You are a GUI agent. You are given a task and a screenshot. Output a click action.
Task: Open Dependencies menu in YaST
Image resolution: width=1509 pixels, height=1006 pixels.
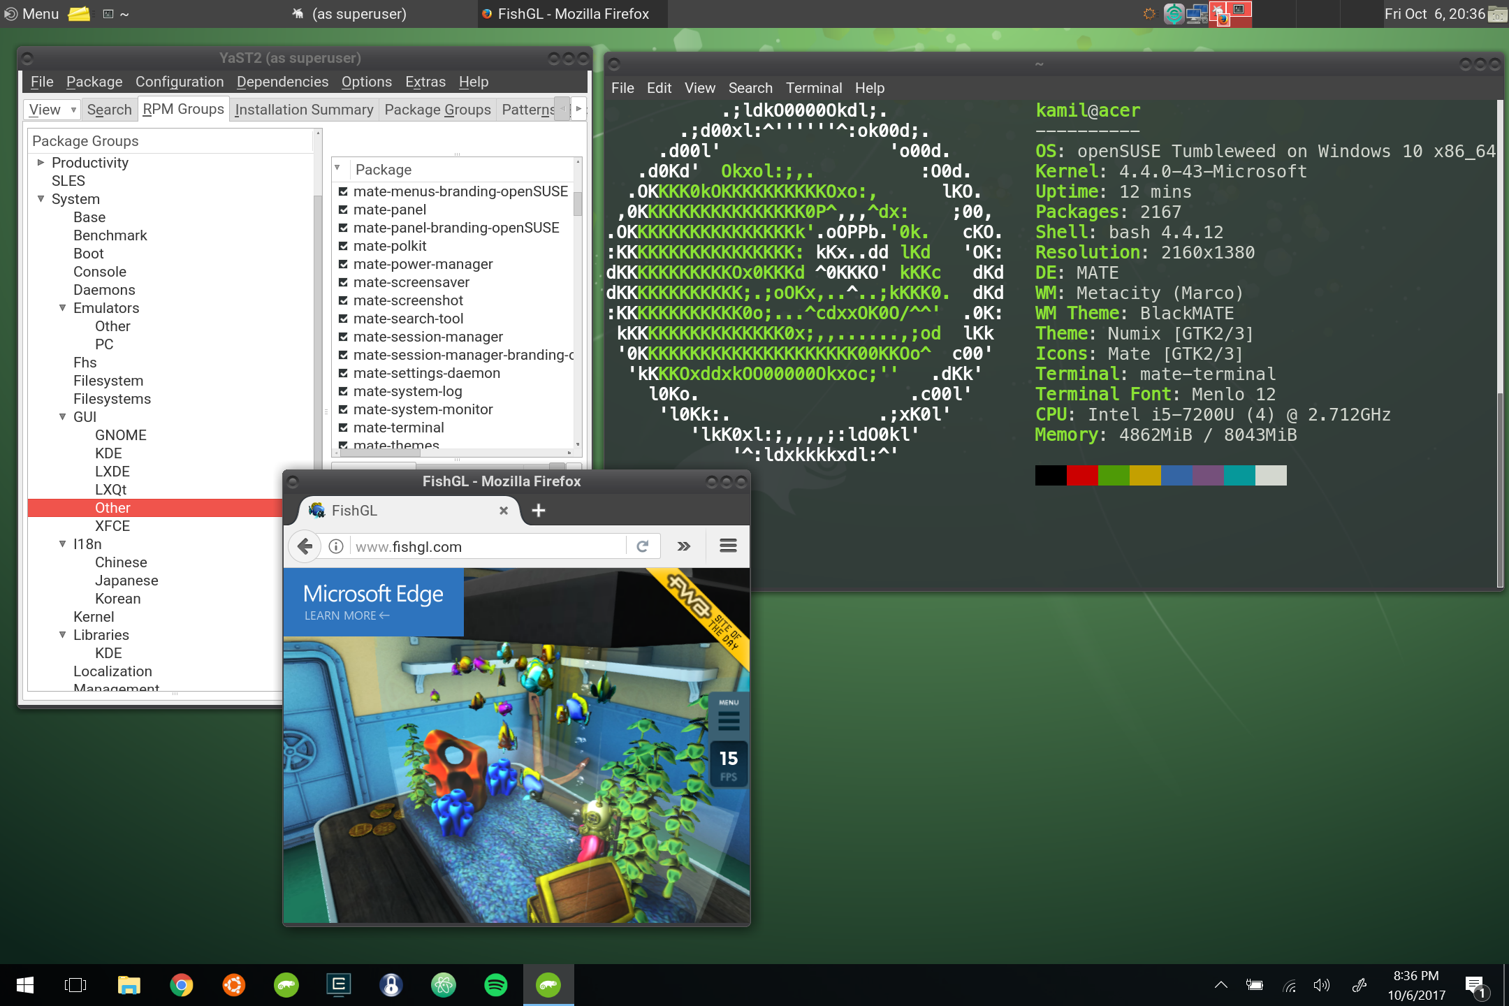[x=282, y=82]
